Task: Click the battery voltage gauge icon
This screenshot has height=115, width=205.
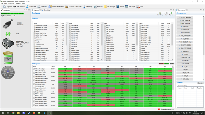Action: pos(8,58)
